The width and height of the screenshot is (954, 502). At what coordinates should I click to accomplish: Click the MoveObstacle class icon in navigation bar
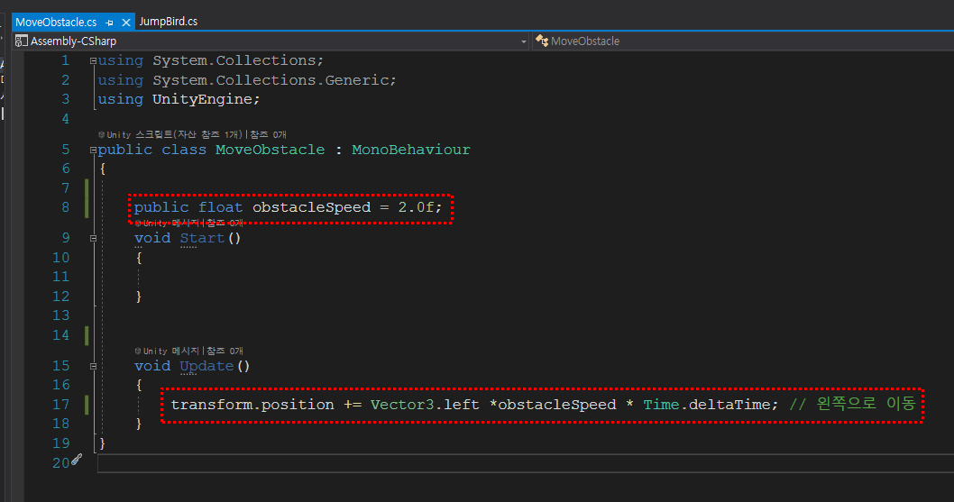pyautogui.click(x=542, y=41)
